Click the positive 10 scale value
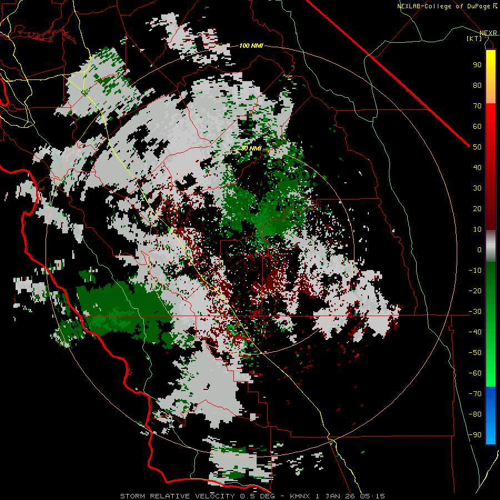This screenshot has width=500, height=500. point(477,229)
